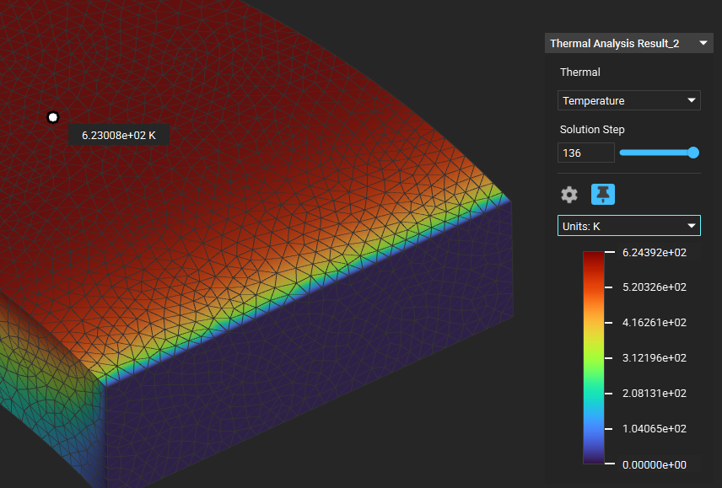
Task: Open the Temperature result type dropdown
Action: click(629, 100)
